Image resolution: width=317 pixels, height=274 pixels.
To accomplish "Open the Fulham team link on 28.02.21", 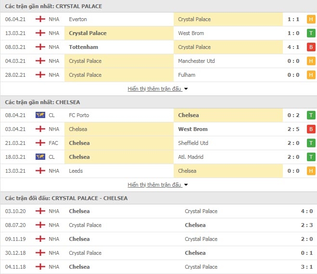I will [187, 75].
